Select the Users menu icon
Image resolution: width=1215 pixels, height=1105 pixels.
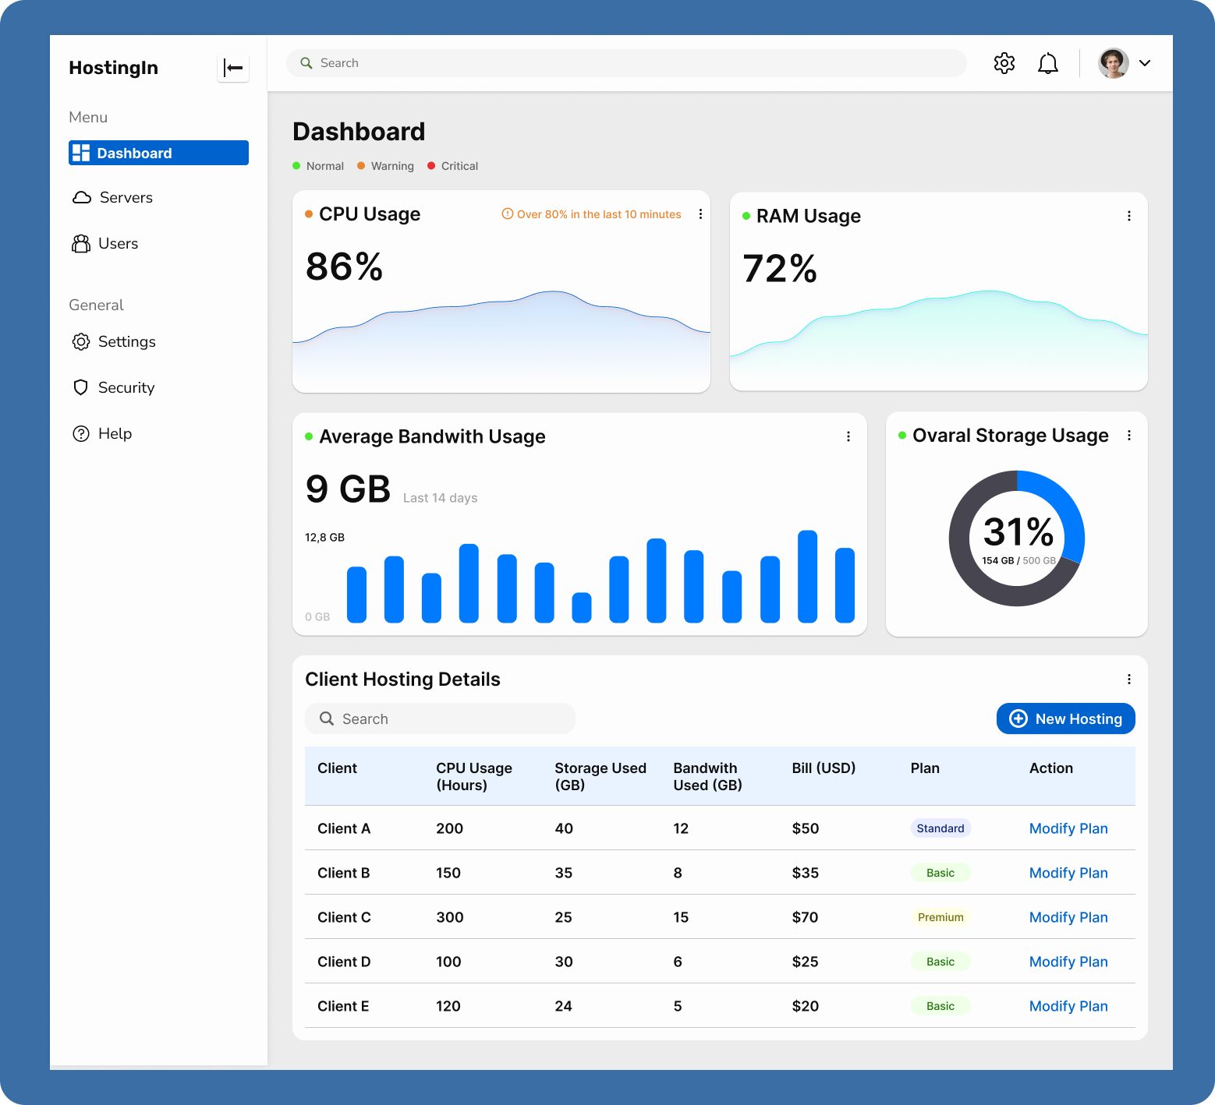point(81,243)
